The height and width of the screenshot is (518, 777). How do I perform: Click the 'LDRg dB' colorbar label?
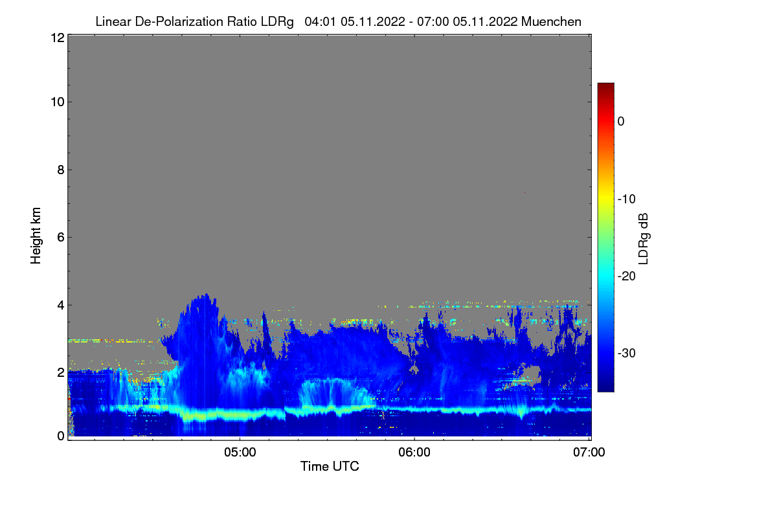[x=643, y=238]
